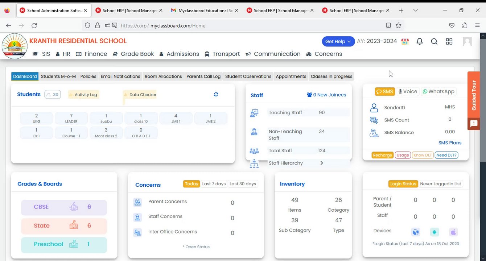Select the SMS channel tab

(385, 92)
